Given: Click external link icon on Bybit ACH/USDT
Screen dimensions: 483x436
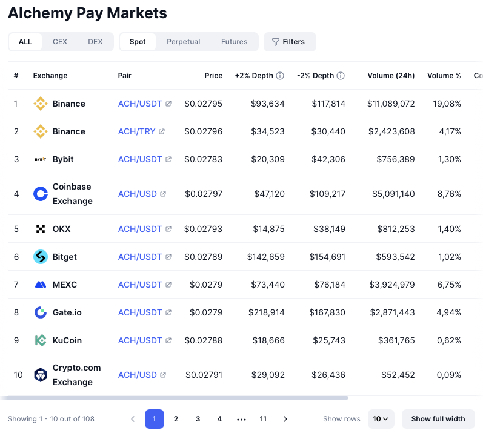Looking at the screenshot, I should pyautogui.click(x=168, y=159).
